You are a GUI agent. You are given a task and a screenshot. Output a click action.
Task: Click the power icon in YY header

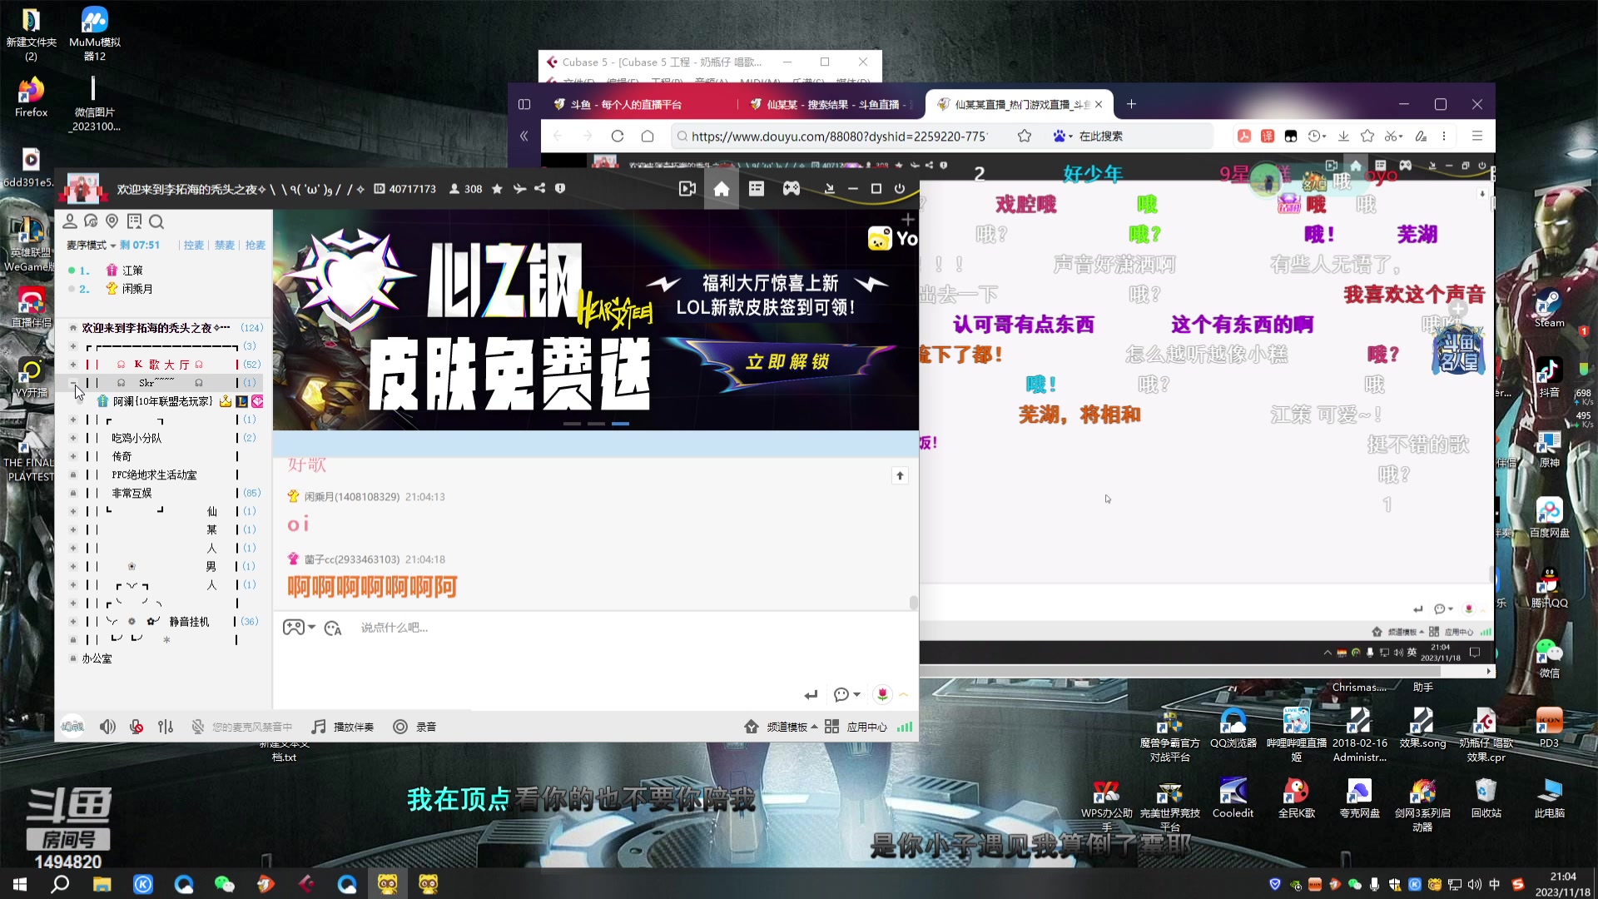tap(900, 189)
